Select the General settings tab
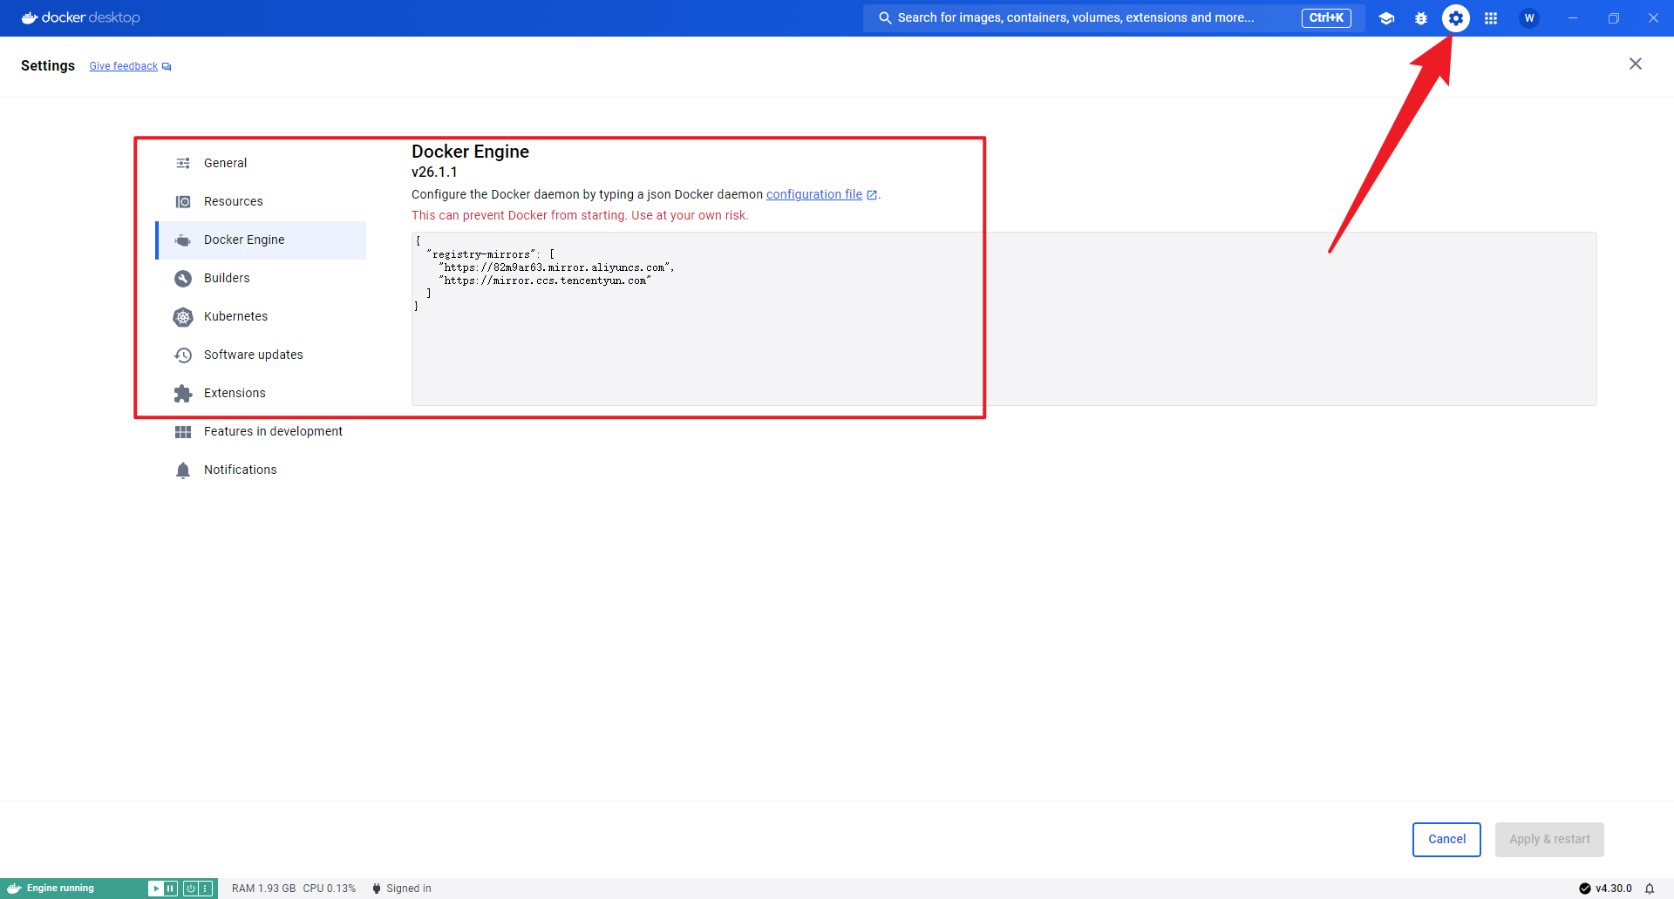Image resolution: width=1674 pixels, height=899 pixels. point(261,163)
